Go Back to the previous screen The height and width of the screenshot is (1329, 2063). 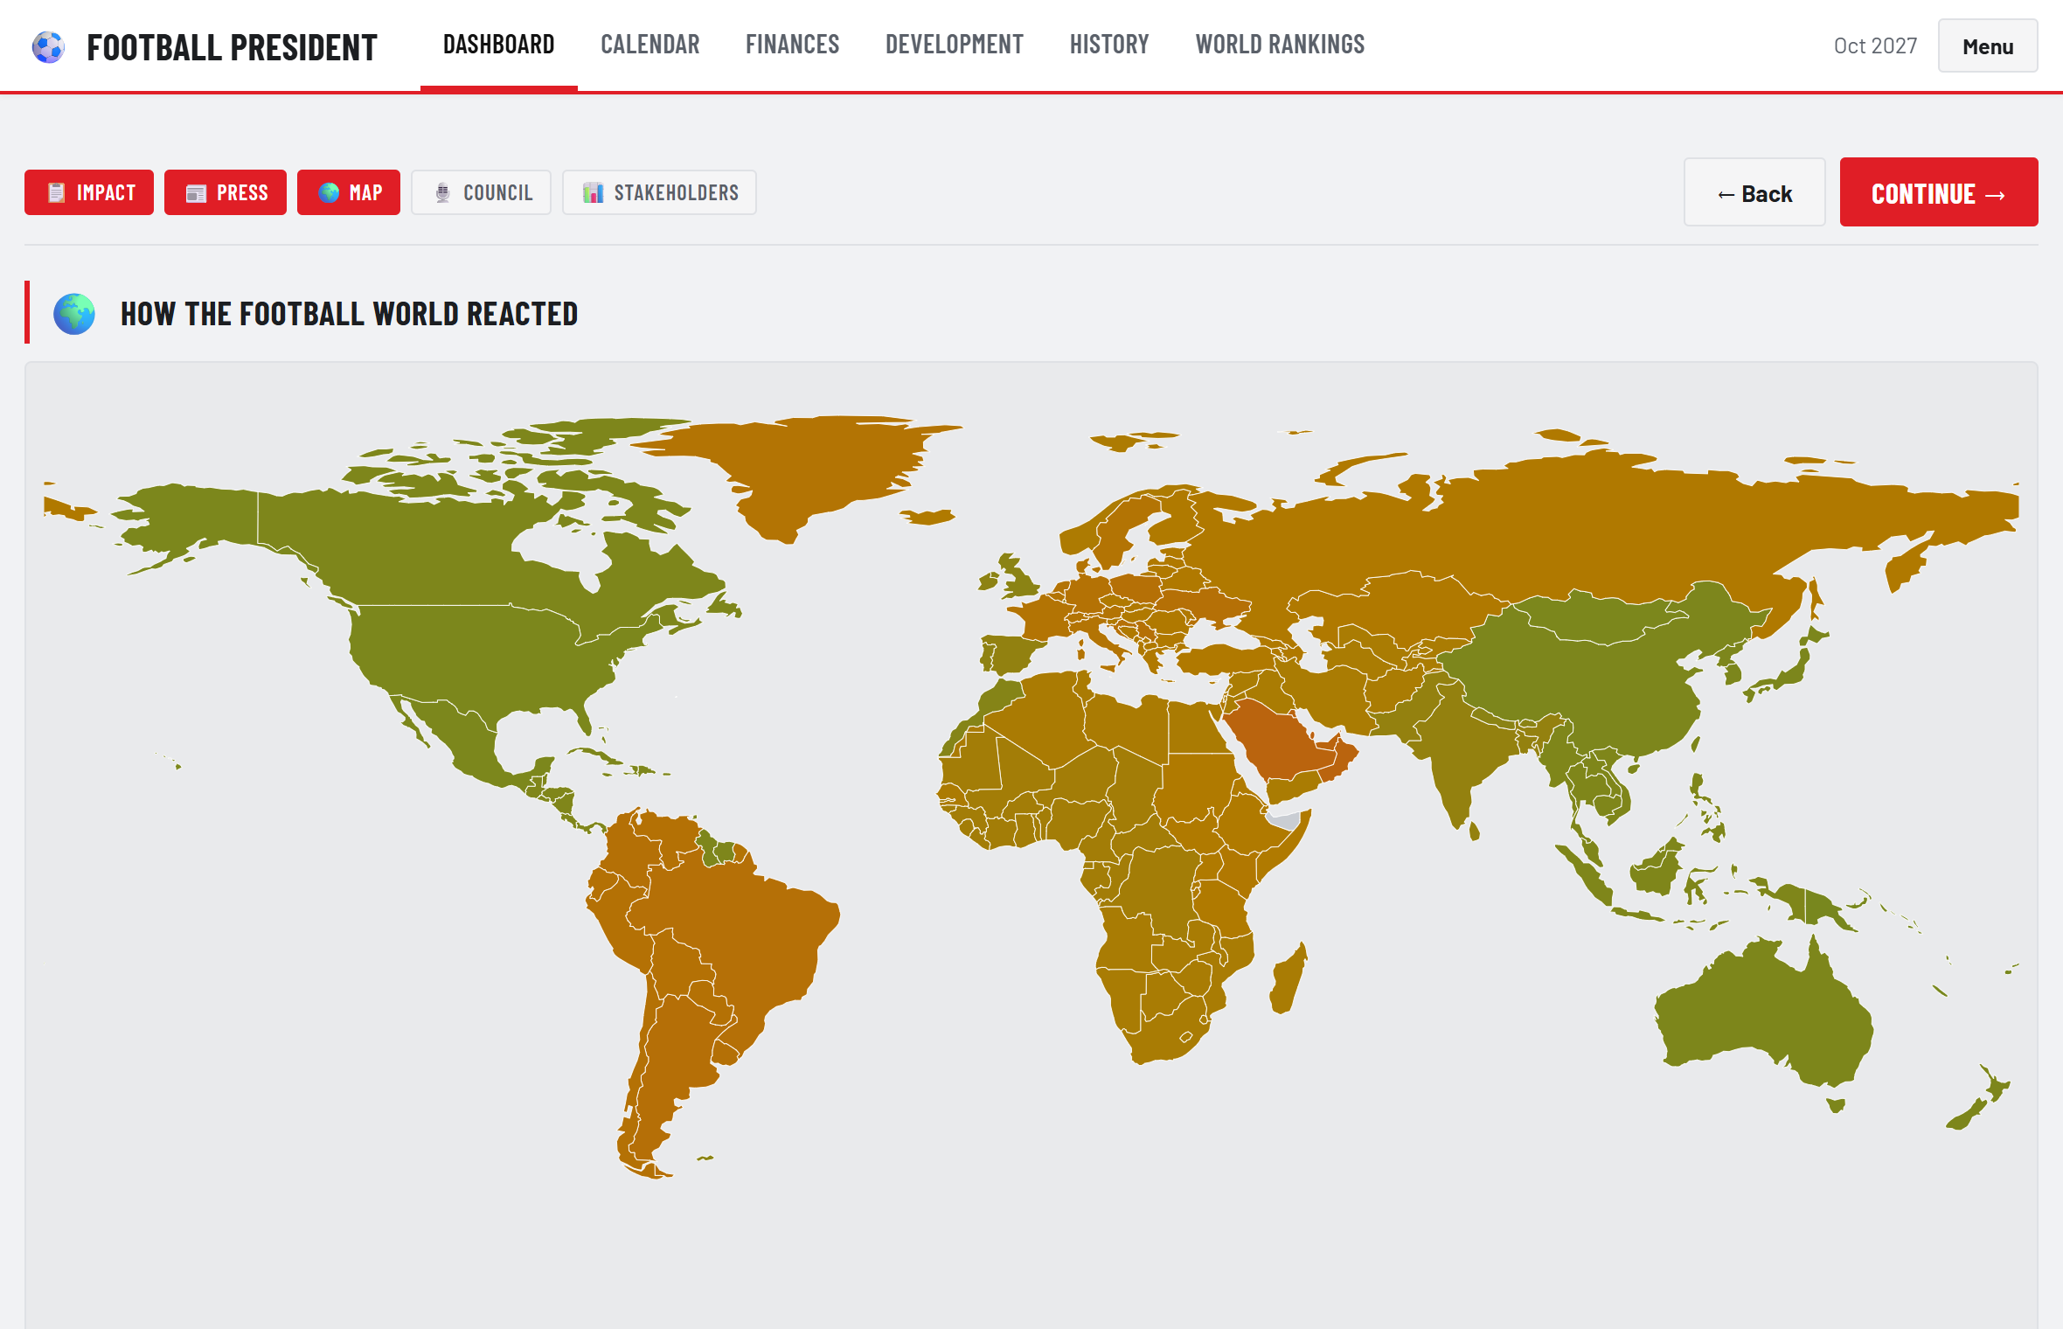tap(1754, 192)
